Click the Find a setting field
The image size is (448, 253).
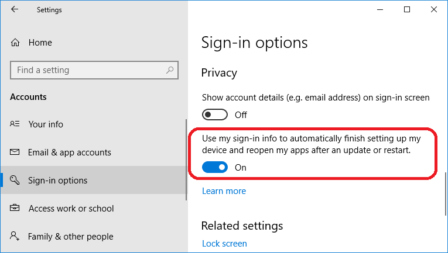click(94, 70)
